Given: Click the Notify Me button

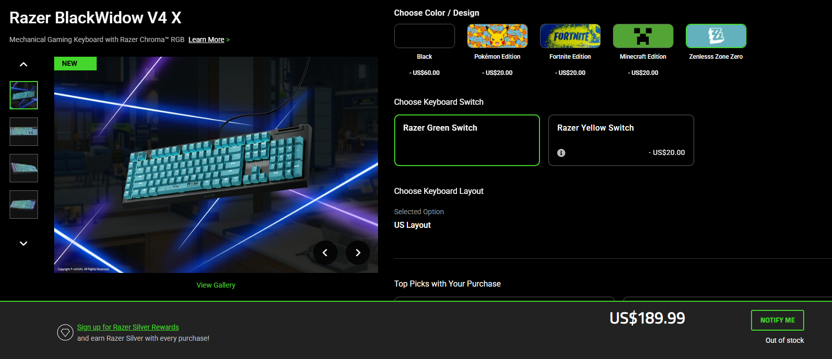Looking at the screenshot, I should pyautogui.click(x=777, y=320).
